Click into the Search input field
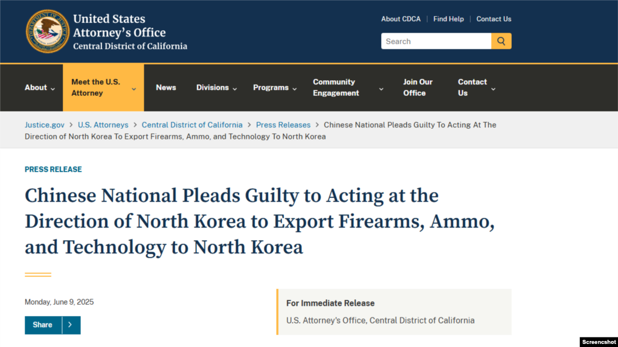This screenshot has width=618, height=347. [x=436, y=41]
